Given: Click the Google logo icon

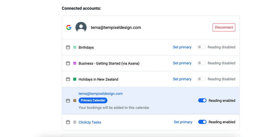Looking at the screenshot, I should pos(69,27).
